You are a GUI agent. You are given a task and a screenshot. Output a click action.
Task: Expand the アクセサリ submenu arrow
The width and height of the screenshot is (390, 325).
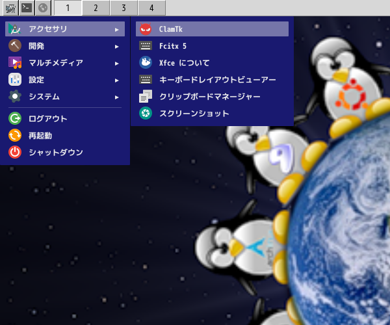point(116,30)
